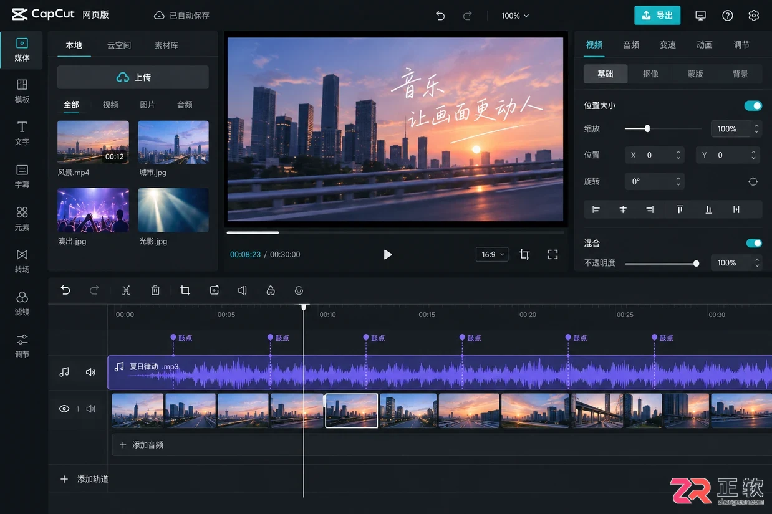Mute video track 1 speaker icon
Image resolution: width=772 pixels, height=514 pixels.
(x=90, y=409)
